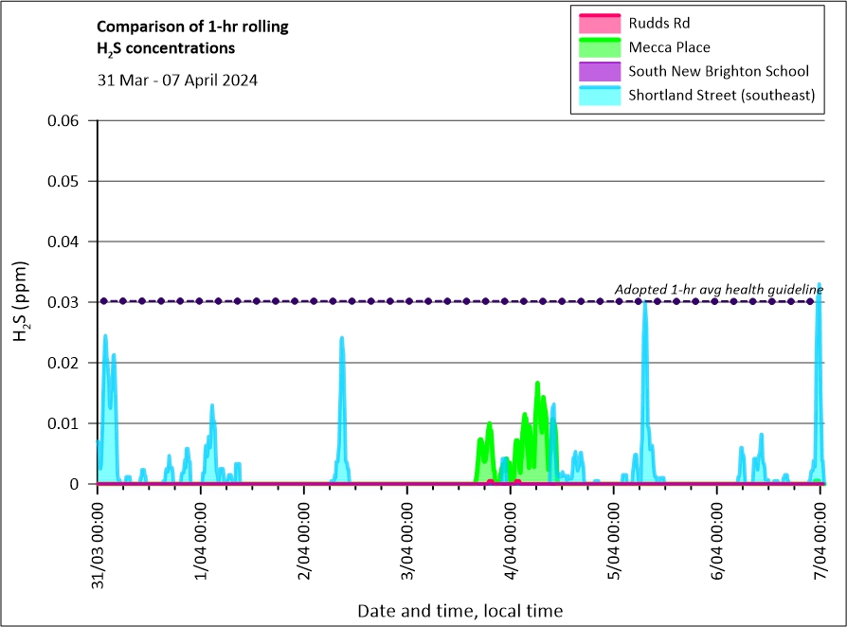The image size is (847, 627).
Task: Click the Rudds Rd pink legend swatch
Action: tap(597, 23)
